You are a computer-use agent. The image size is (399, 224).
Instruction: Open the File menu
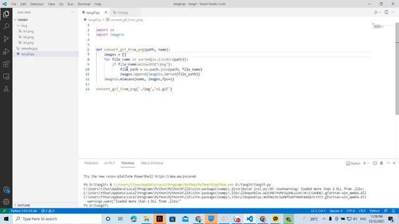point(14,4)
